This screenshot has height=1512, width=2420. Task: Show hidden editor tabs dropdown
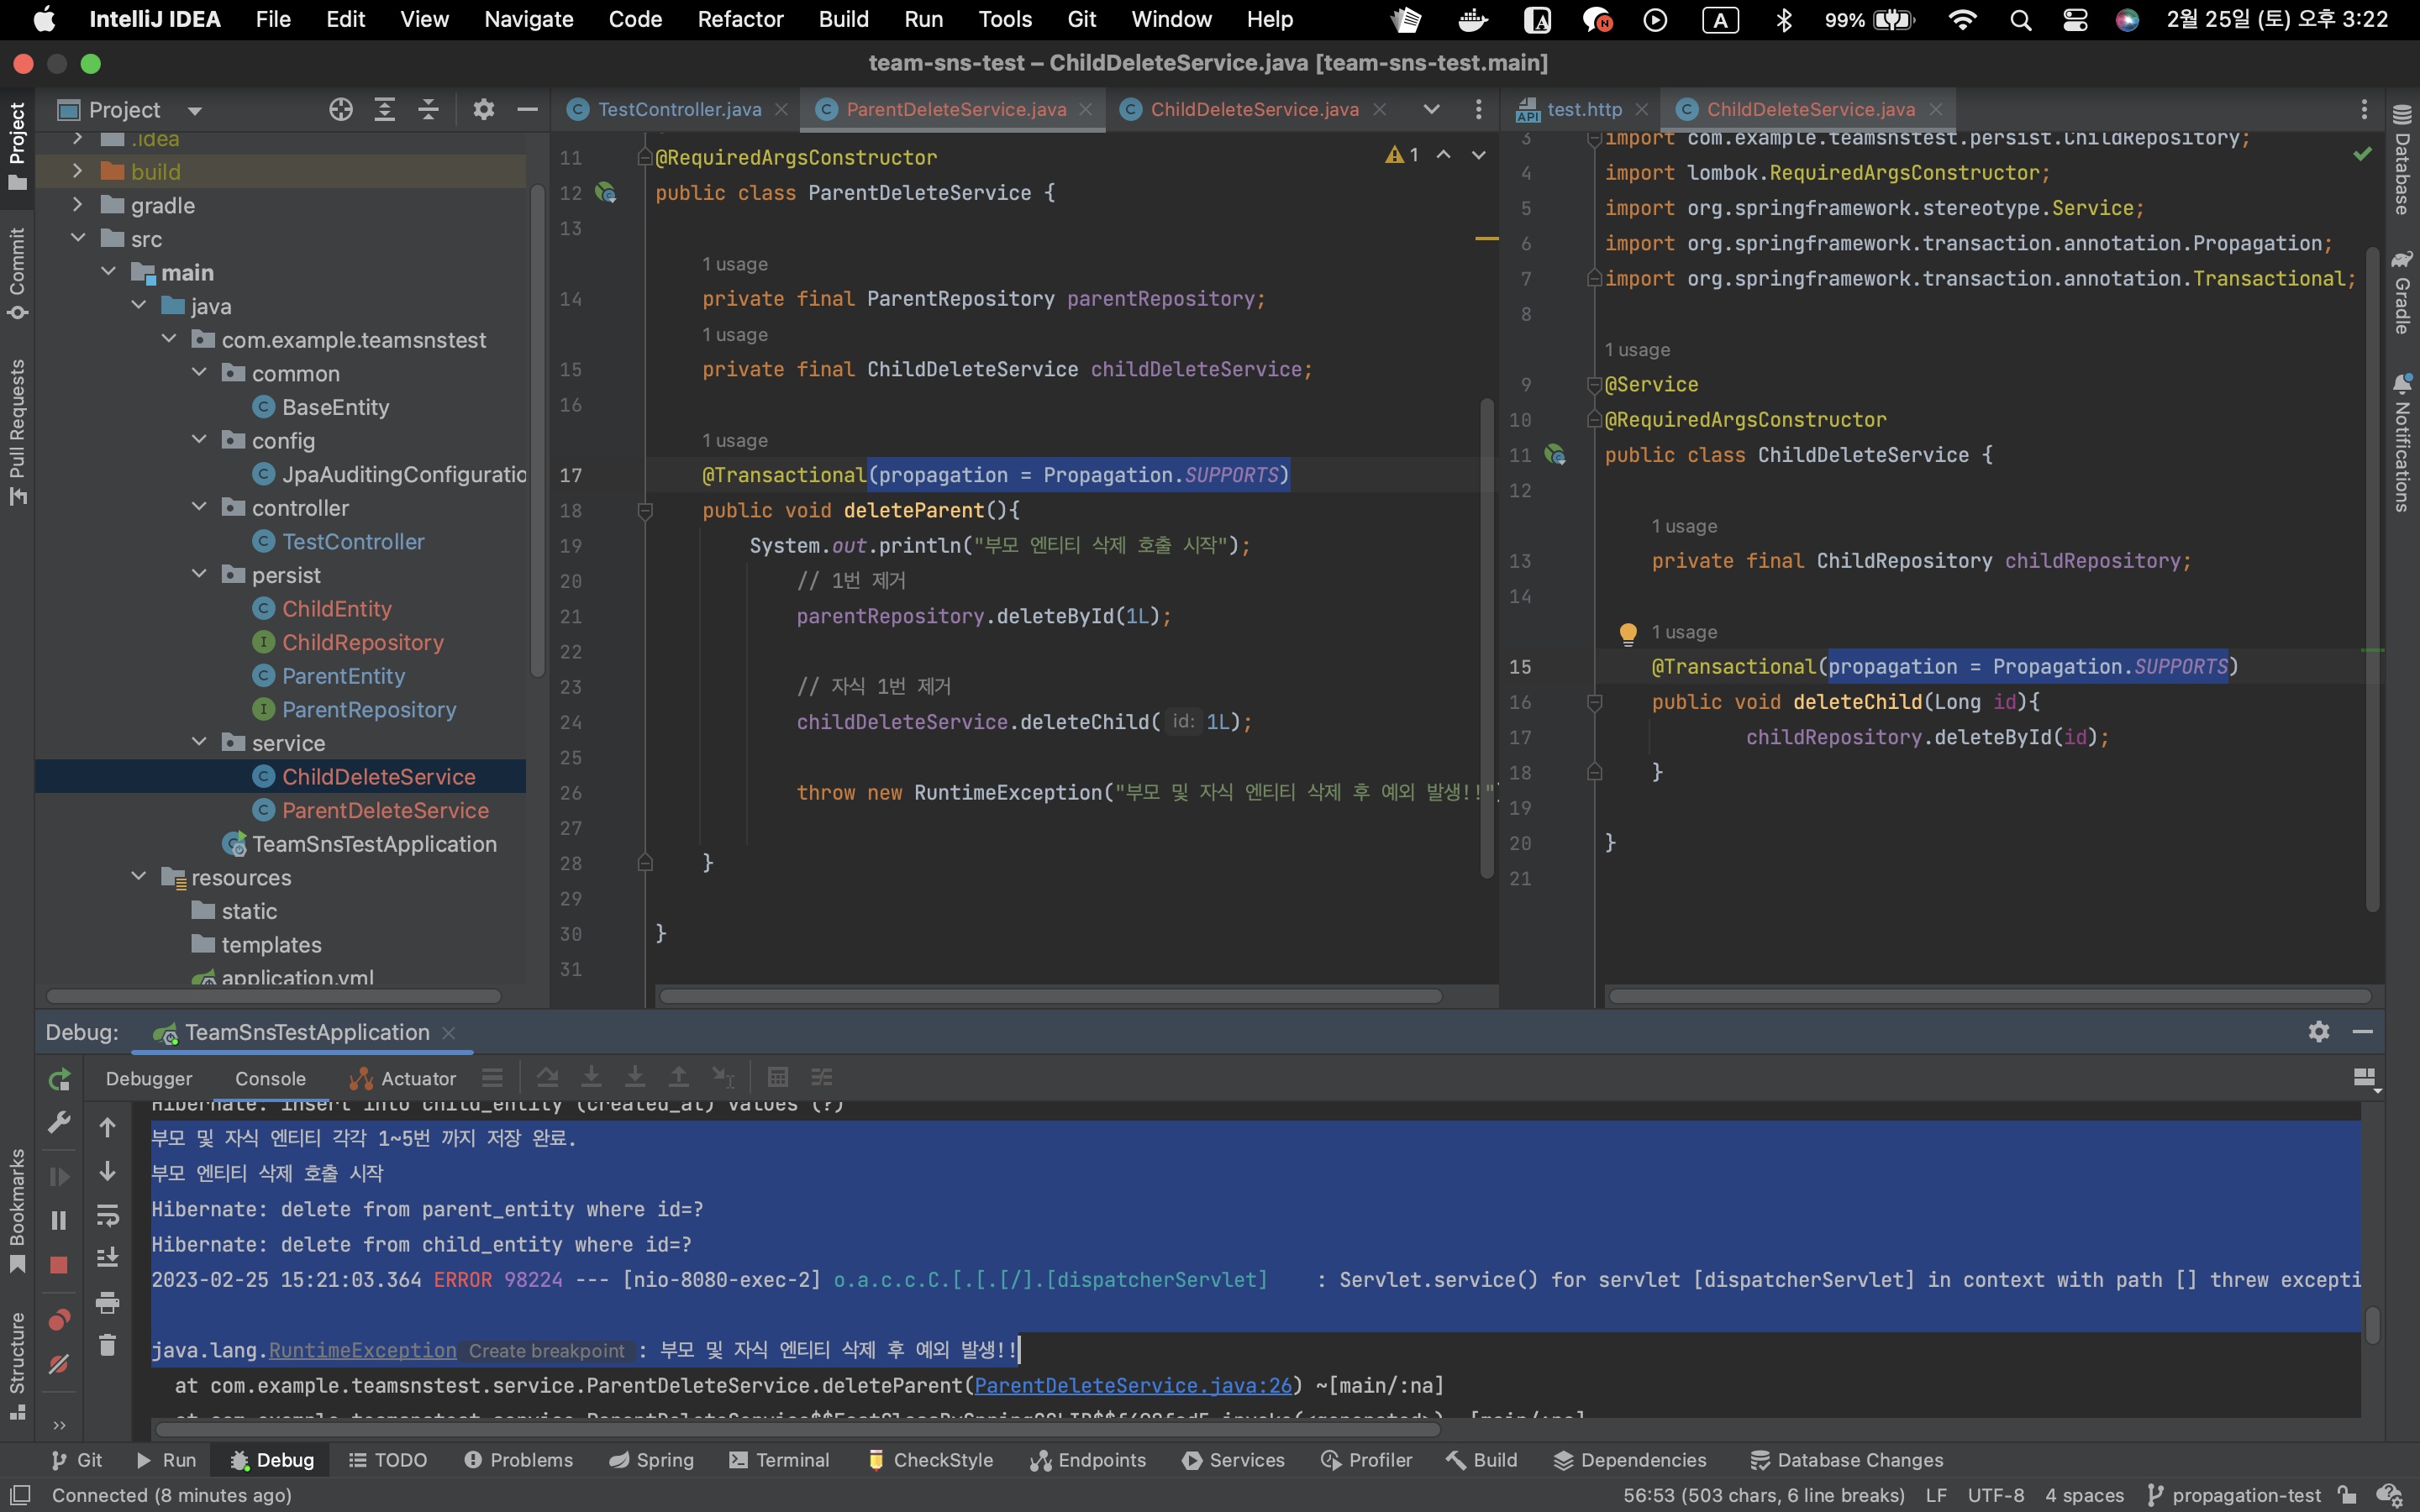(x=1432, y=109)
